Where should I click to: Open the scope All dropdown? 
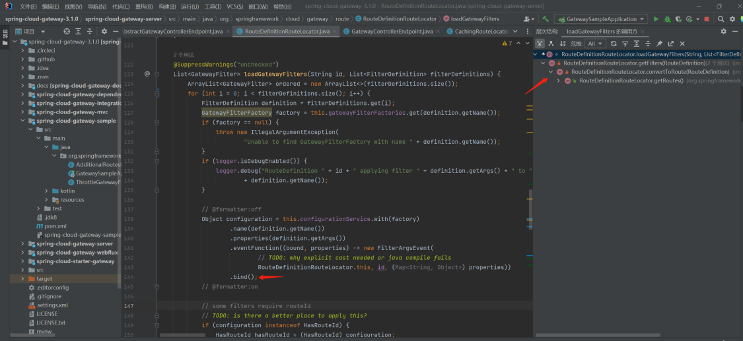pos(596,44)
